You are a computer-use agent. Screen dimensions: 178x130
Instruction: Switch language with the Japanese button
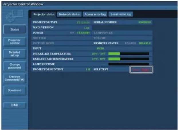coord(15,105)
